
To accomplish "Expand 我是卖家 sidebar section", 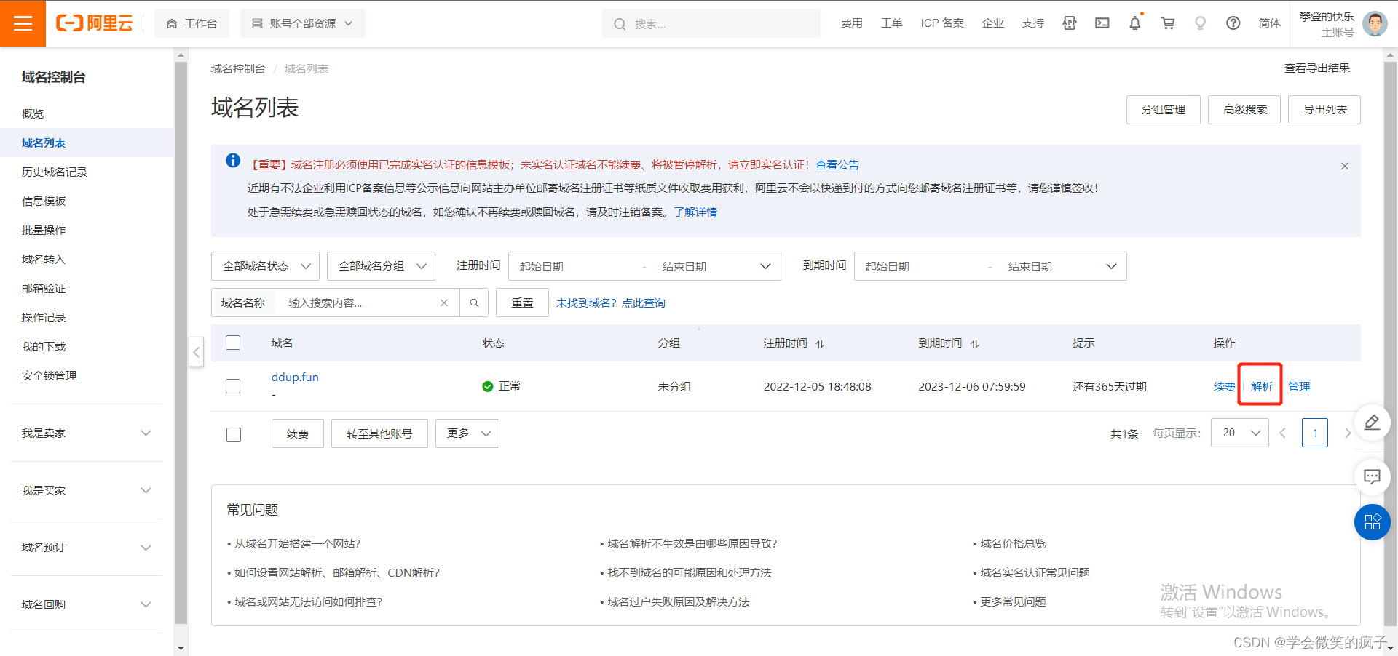I will (87, 433).
